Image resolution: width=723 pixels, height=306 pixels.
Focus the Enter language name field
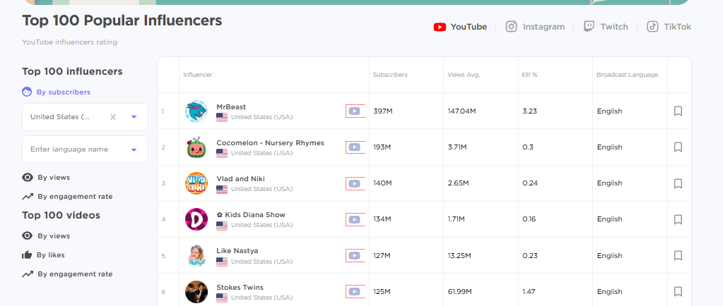86,149
